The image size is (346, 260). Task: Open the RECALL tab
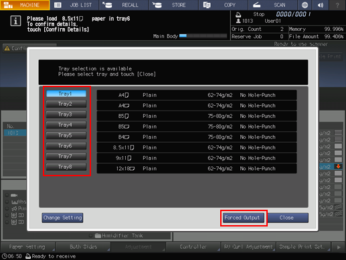(x=124, y=5)
